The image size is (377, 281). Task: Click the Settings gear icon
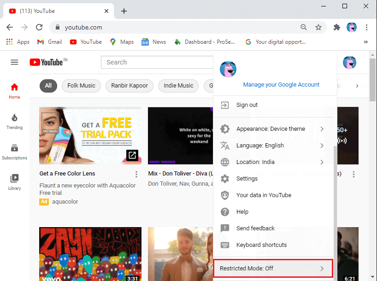click(225, 179)
